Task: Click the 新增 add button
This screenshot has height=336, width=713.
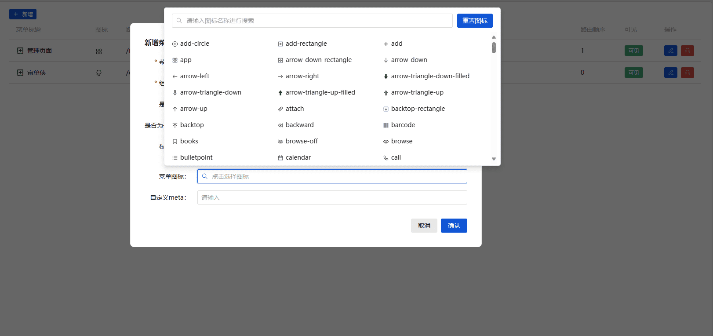Action: pos(23,14)
